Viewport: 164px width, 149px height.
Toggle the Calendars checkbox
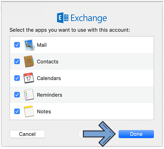click(17, 78)
